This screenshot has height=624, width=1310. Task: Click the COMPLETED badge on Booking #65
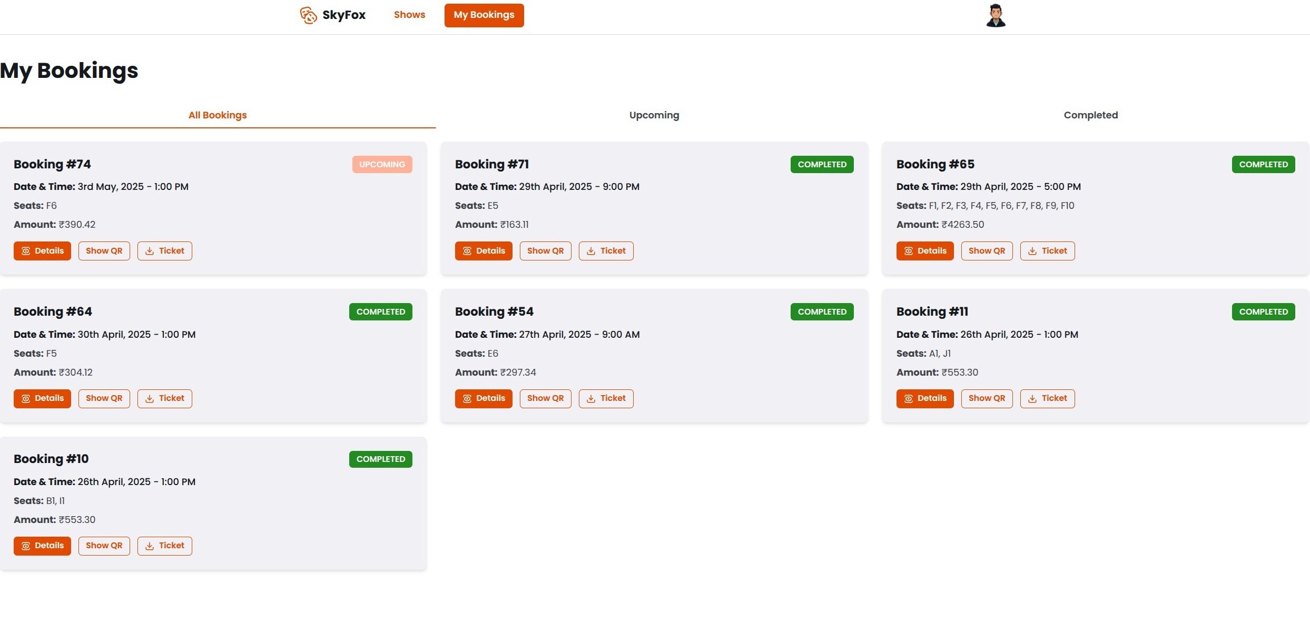point(1264,164)
